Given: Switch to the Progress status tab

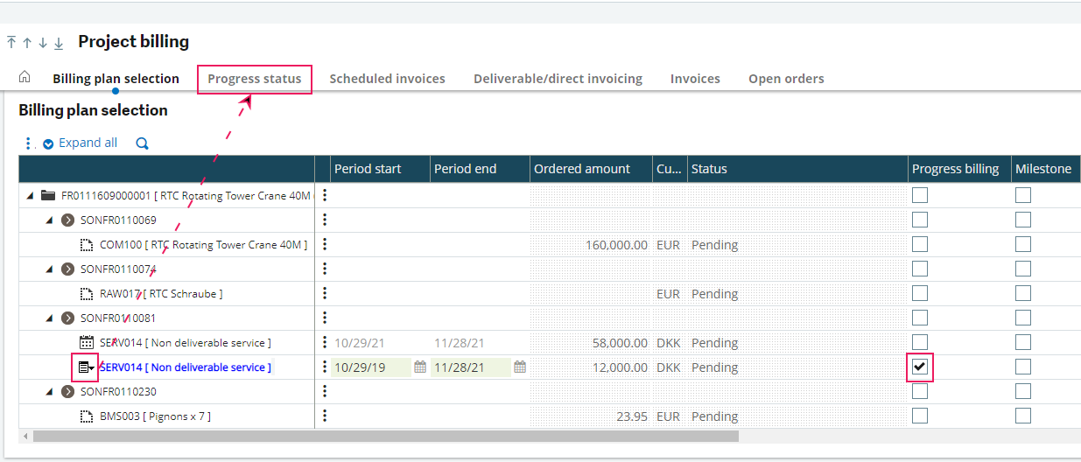Looking at the screenshot, I should pyautogui.click(x=255, y=79).
